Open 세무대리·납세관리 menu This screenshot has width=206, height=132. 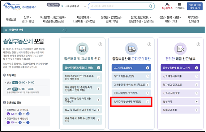(194, 19)
